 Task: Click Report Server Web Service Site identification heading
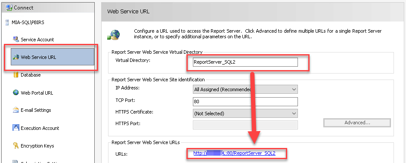(158, 80)
